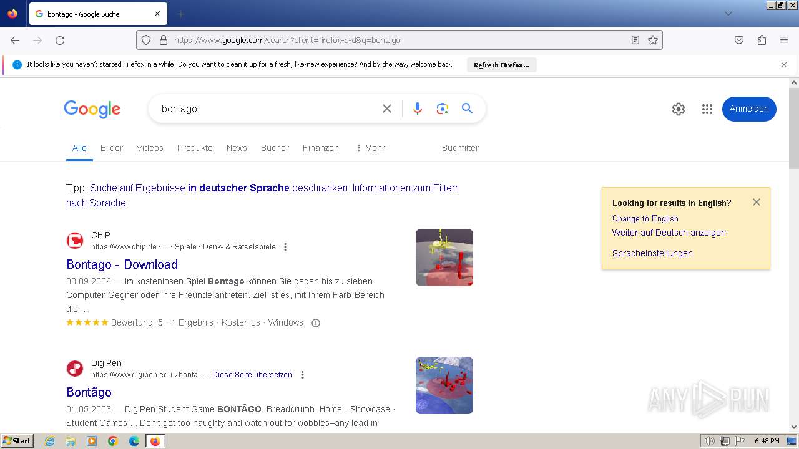Close the bontago - Google Suche tab
The image size is (799, 449).
157,14
